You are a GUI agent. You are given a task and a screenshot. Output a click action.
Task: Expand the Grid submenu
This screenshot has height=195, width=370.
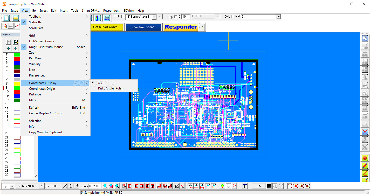(x=56, y=36)
